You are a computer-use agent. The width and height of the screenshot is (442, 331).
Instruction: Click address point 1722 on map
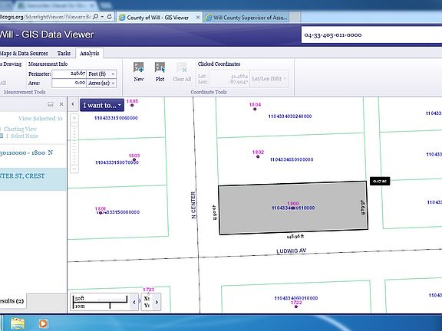click(296, 306)
